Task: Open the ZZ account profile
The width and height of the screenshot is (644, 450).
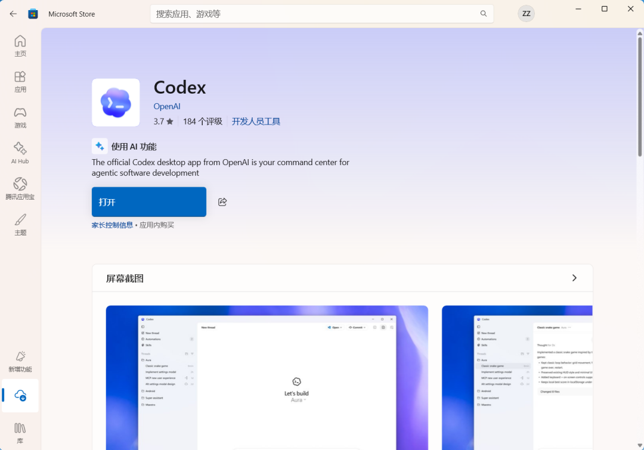Action: coord(526,14)
